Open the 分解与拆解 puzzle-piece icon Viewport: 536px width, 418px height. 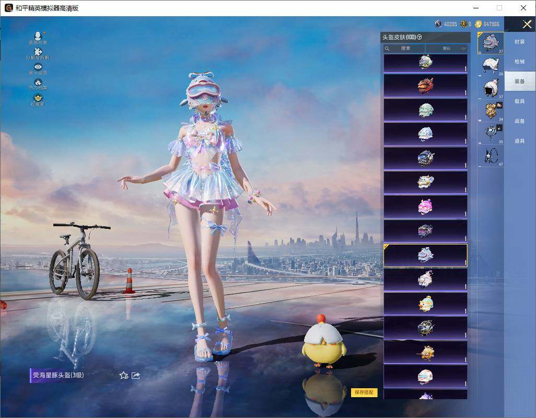(38, 51)
